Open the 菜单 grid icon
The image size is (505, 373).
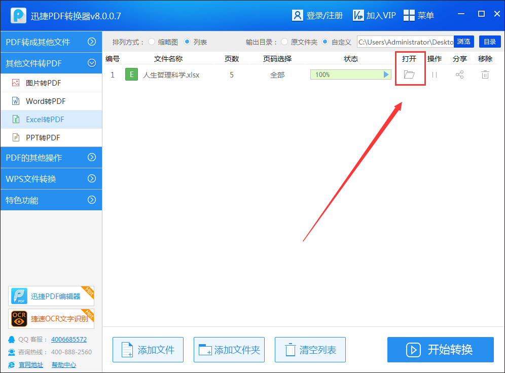point(409,15)
